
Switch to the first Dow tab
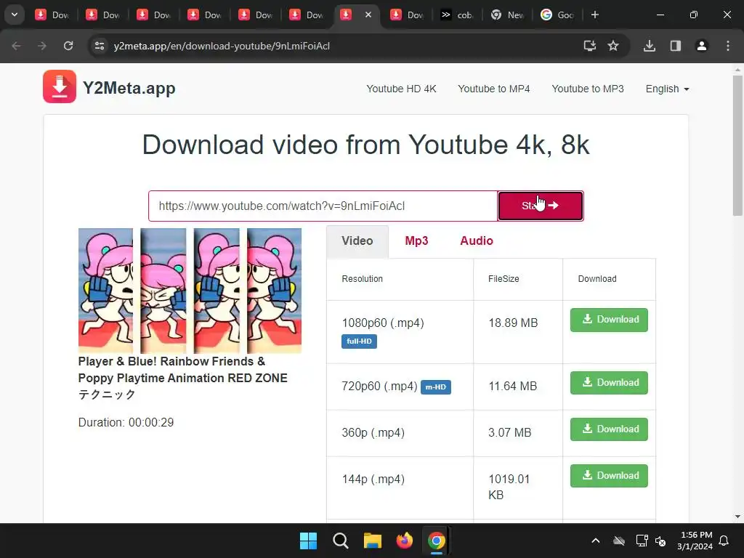[52, 15]
